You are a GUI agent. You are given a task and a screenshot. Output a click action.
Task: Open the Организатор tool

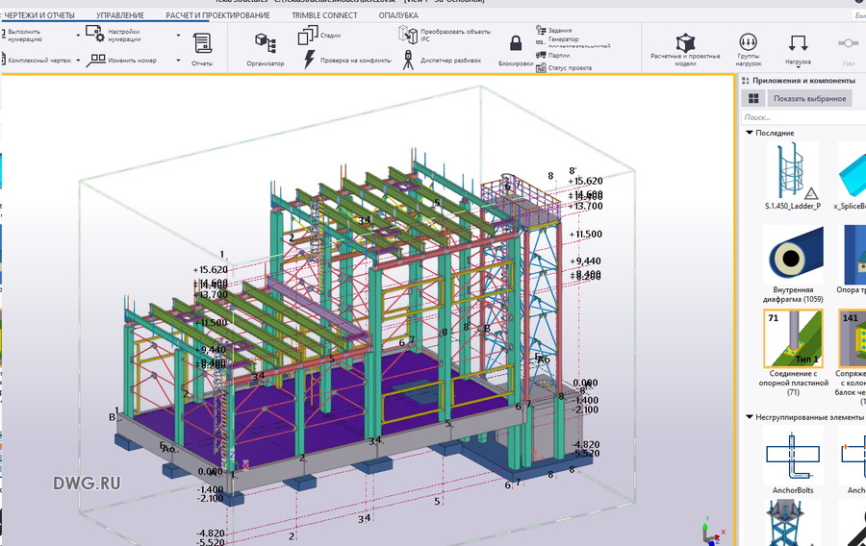click(265, 48)
